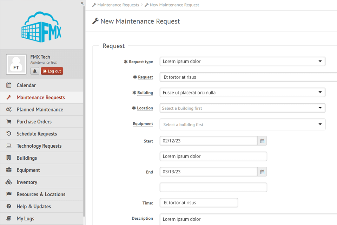The image size is (337, 225).
Task: Open Technology Requests
Action: coord(42,146)
